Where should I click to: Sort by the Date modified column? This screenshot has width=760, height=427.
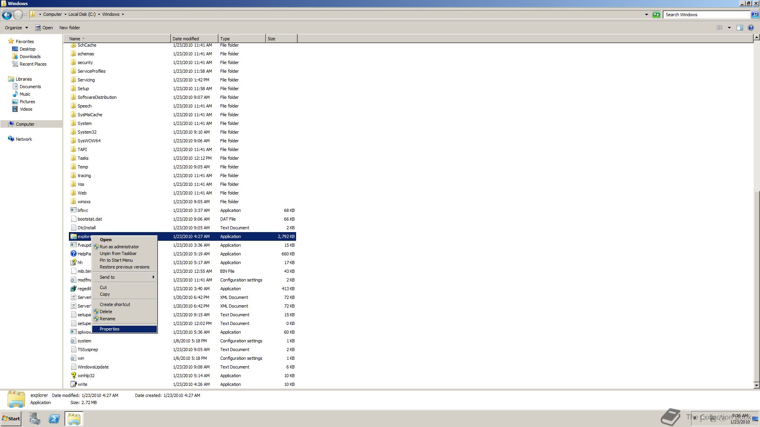(194, 39)
